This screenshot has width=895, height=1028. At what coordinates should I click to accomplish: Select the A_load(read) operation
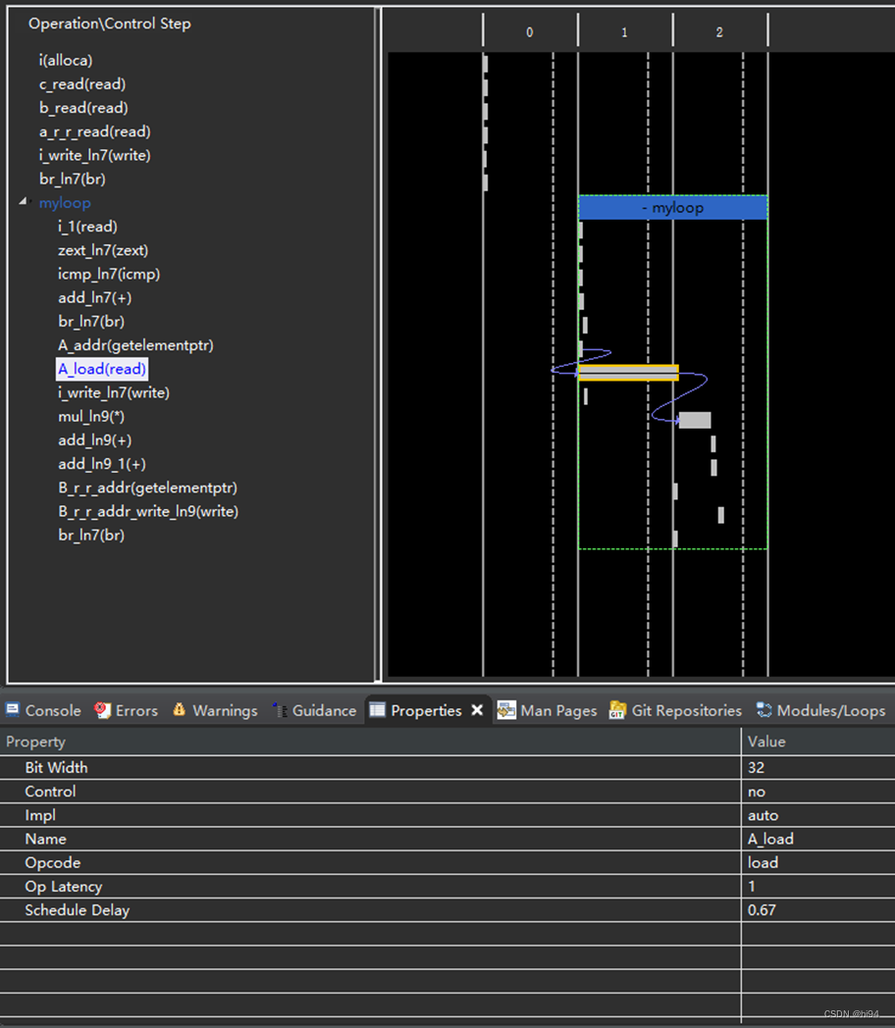(x=101, y=369)
